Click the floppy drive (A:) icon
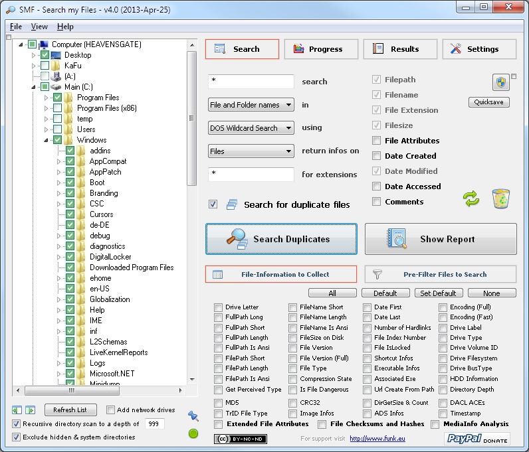This screenshot has width=529, height=452. point(56,76)
